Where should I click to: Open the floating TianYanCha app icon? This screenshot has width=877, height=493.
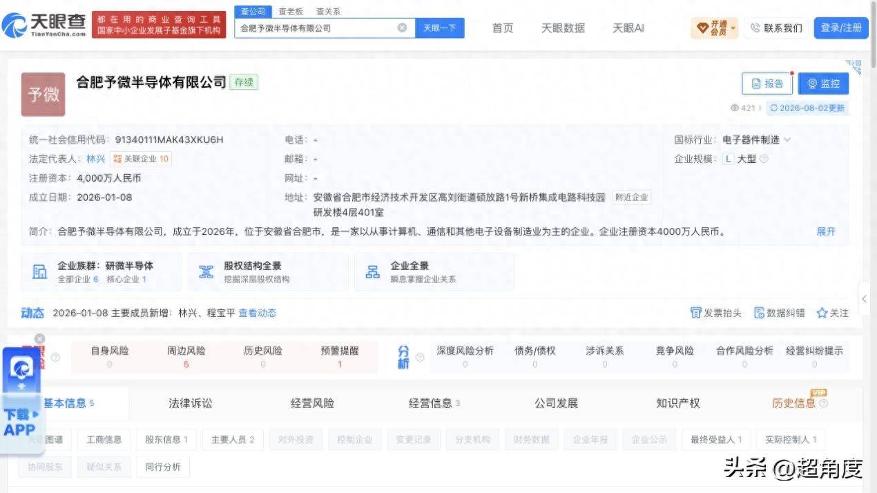(21, 369)
